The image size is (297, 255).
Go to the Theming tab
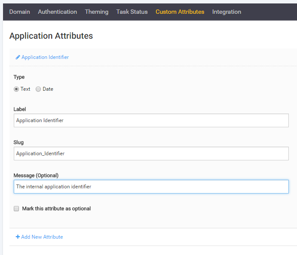click(97, 12)
